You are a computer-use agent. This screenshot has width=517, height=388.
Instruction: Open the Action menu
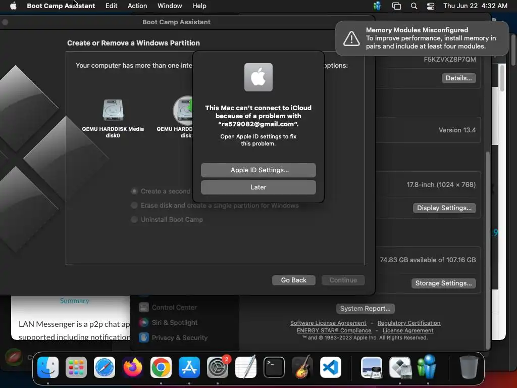pyautogui.click(x=137, y=6)
